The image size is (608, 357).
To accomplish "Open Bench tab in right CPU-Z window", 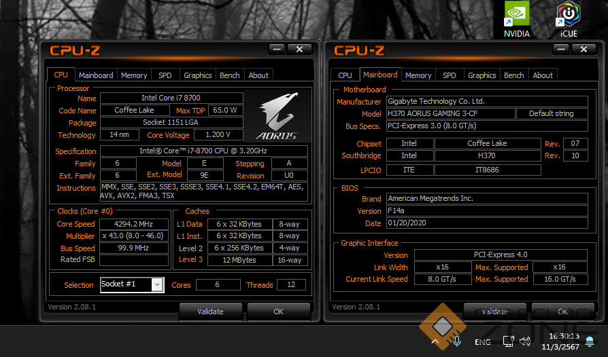I will click(x=513, y=75).
